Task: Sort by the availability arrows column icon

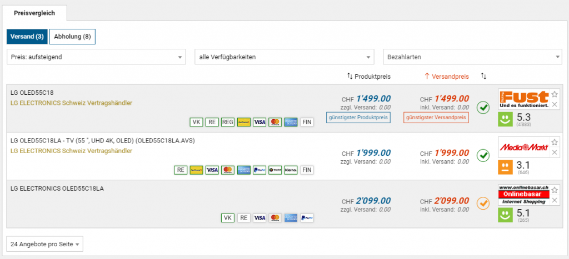Action: 483,76
